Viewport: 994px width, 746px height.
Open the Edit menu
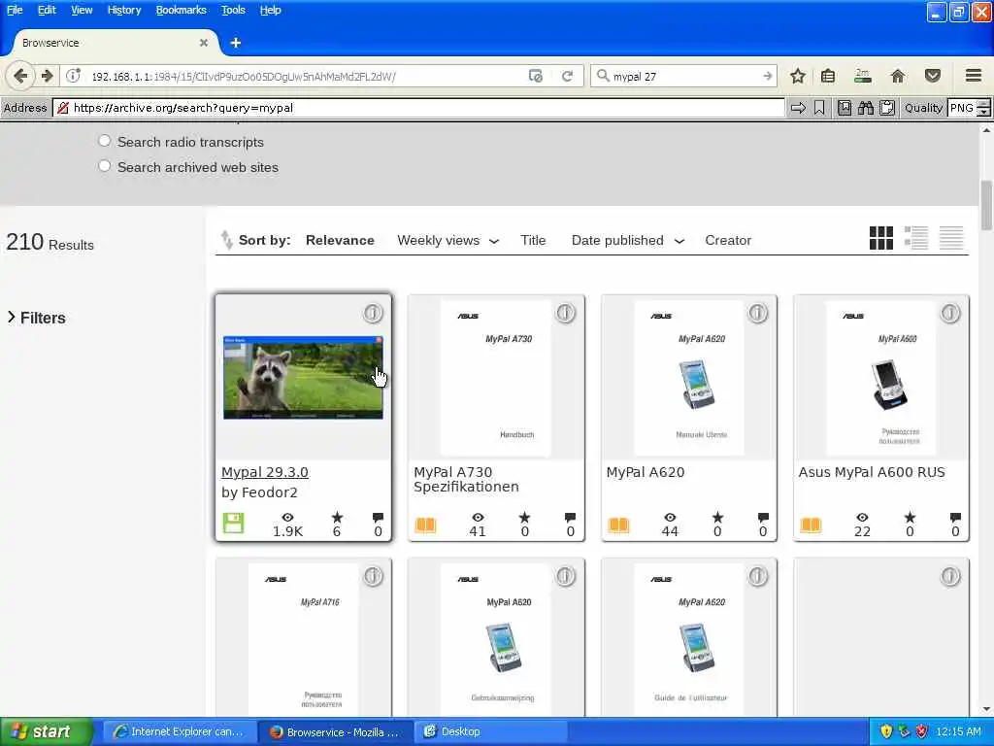click(x=47, y=10)
